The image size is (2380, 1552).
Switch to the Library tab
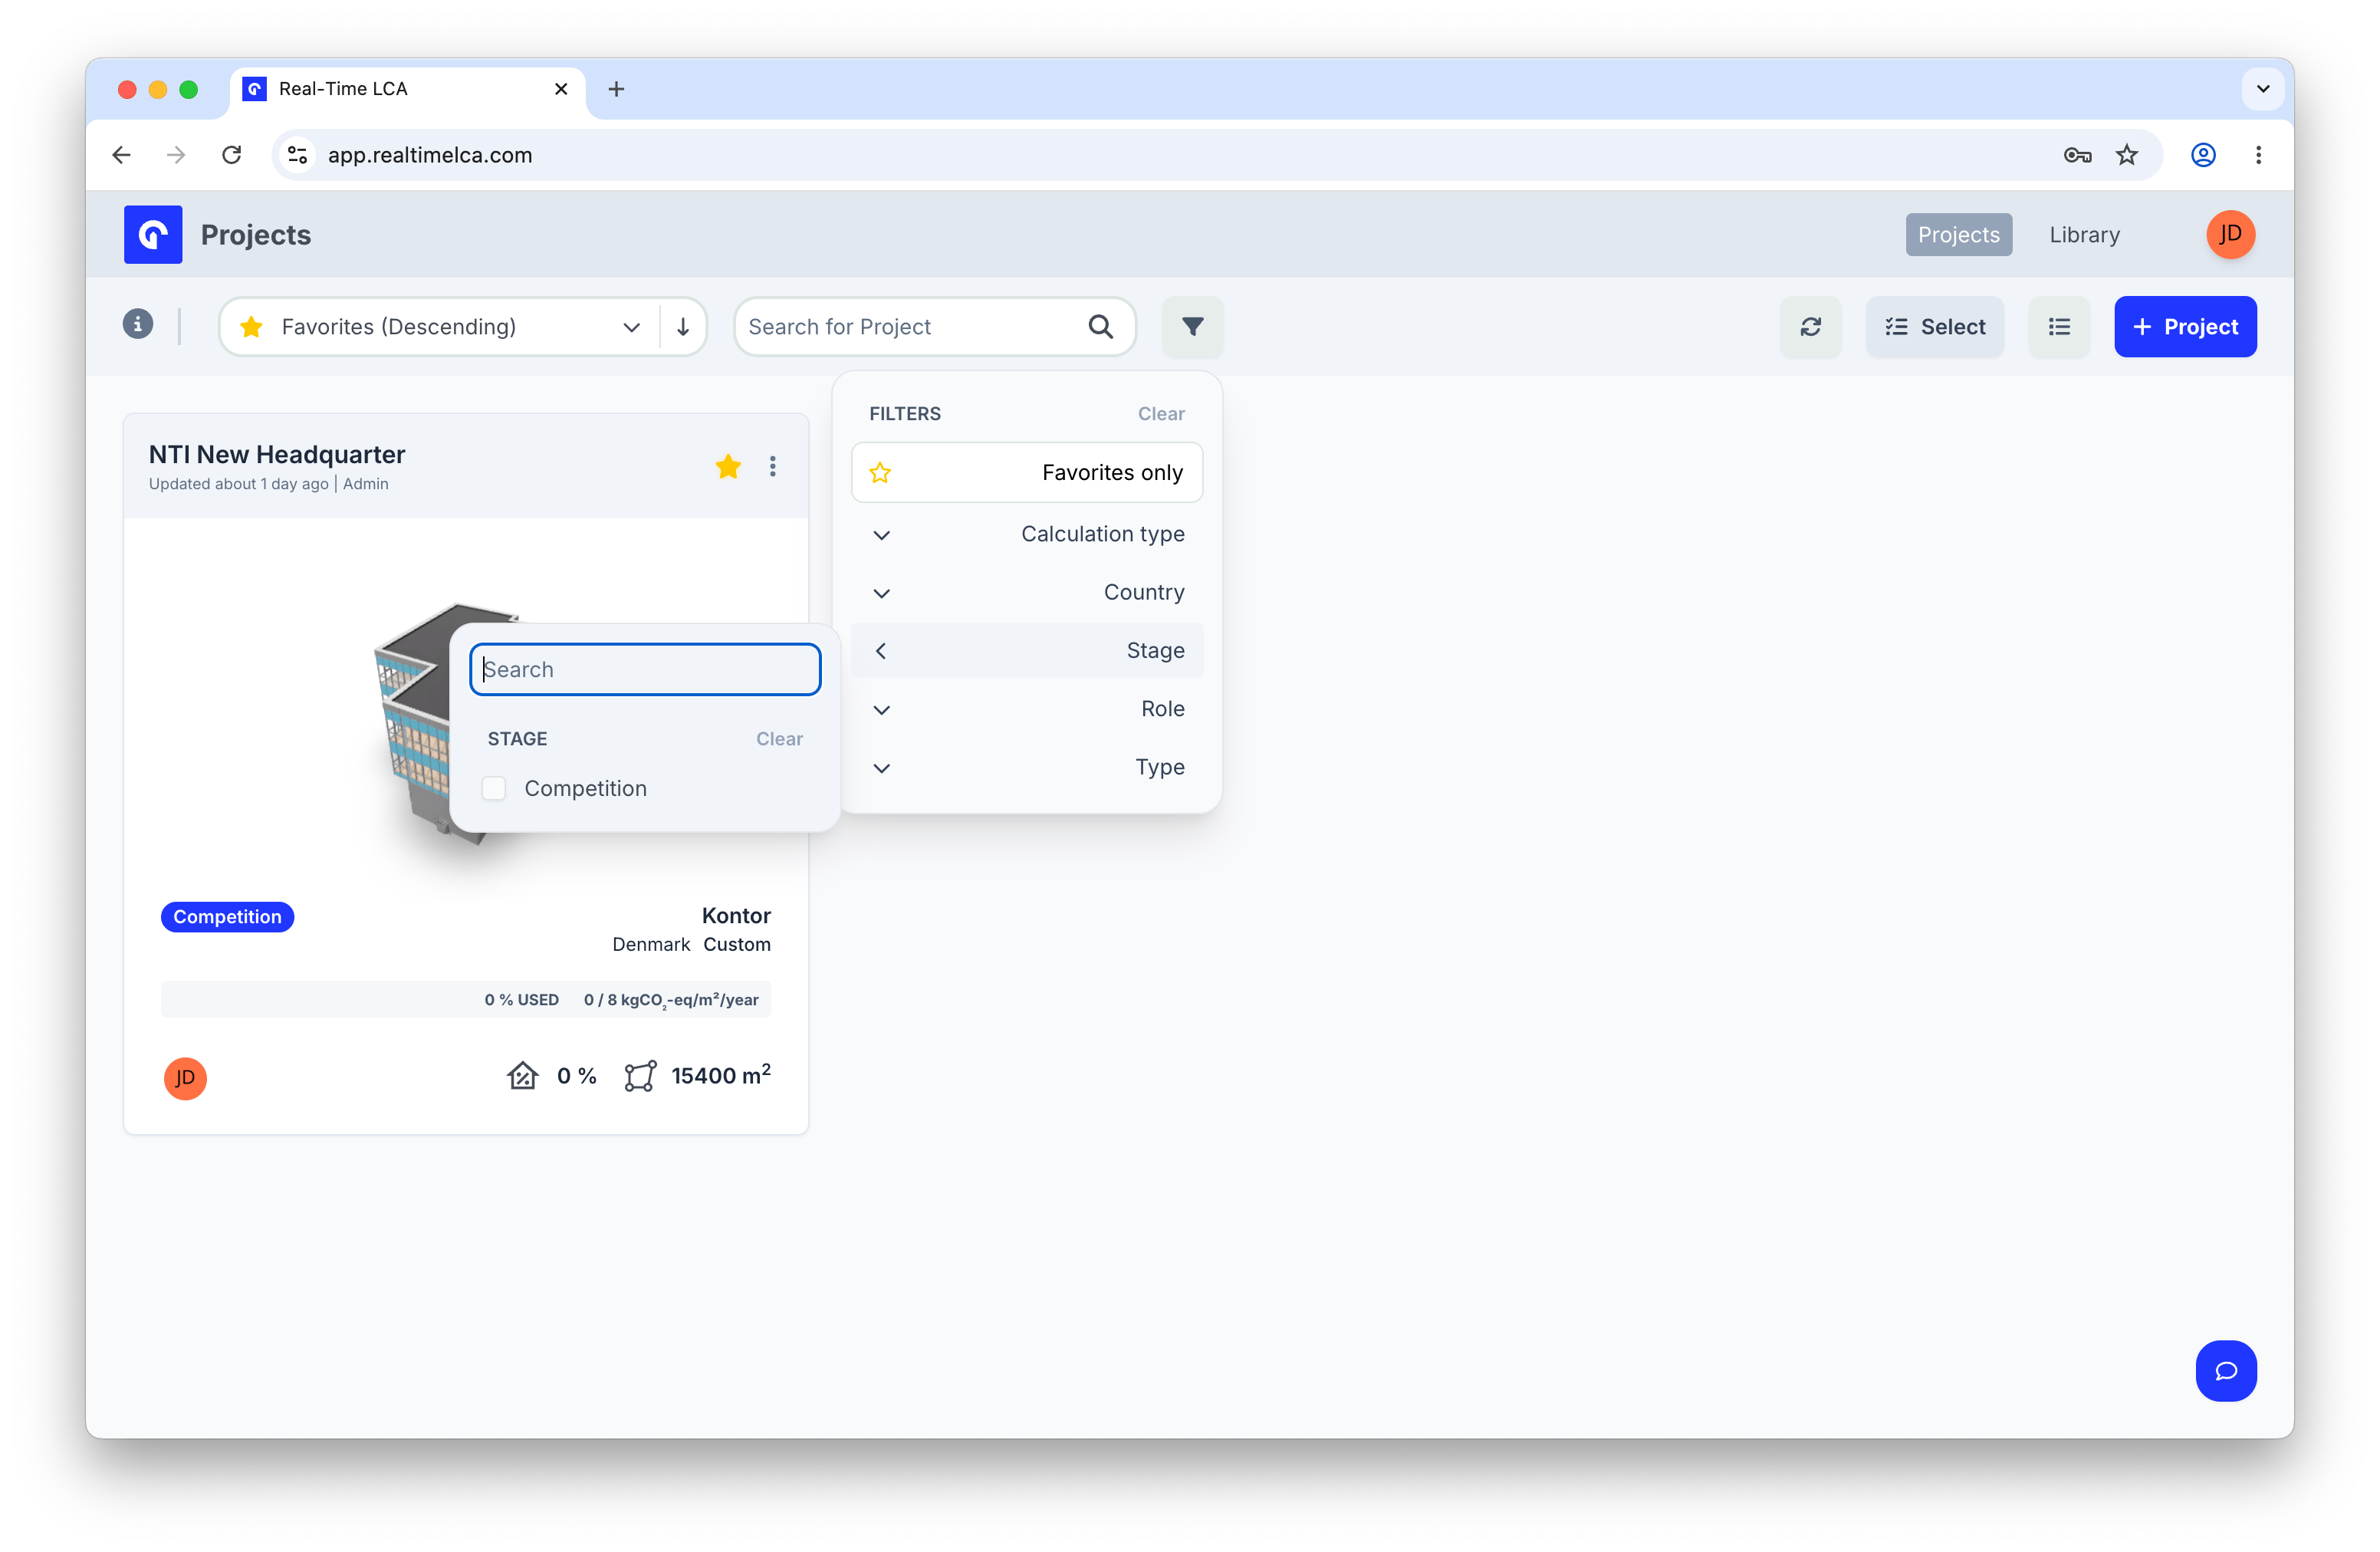tap(2084, 234)
